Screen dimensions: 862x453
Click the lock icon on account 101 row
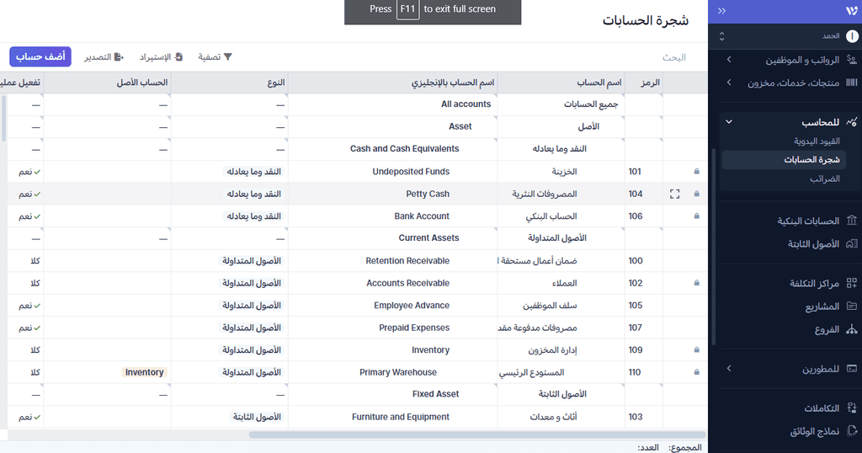coord(696,172)
